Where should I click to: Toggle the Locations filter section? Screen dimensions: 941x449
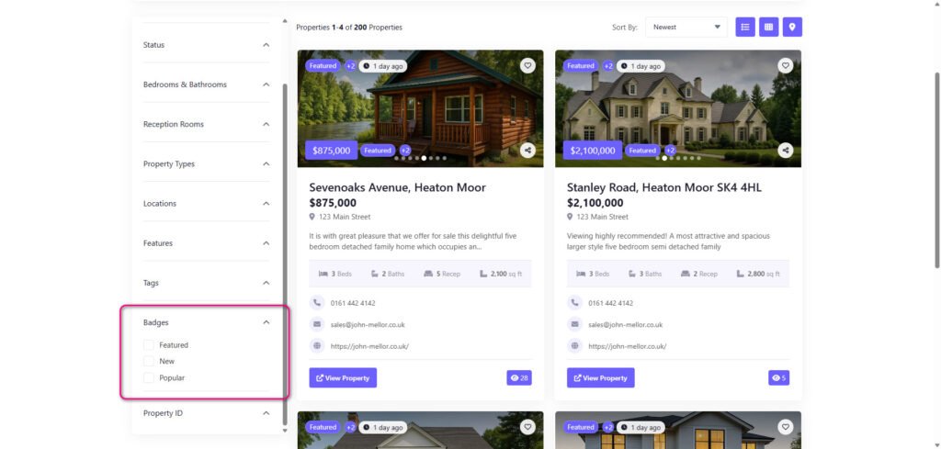point(266,204)
